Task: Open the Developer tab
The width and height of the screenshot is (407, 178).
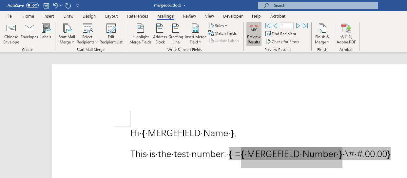Action: 233,16
